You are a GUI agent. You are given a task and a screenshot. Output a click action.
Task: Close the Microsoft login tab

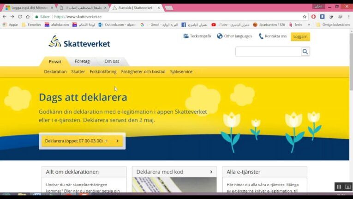tap(52, 8)
